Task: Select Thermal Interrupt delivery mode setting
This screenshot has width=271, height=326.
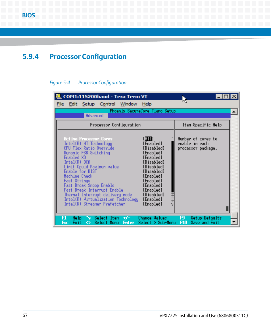Action: pyautogui.click(x=98, y=194)
